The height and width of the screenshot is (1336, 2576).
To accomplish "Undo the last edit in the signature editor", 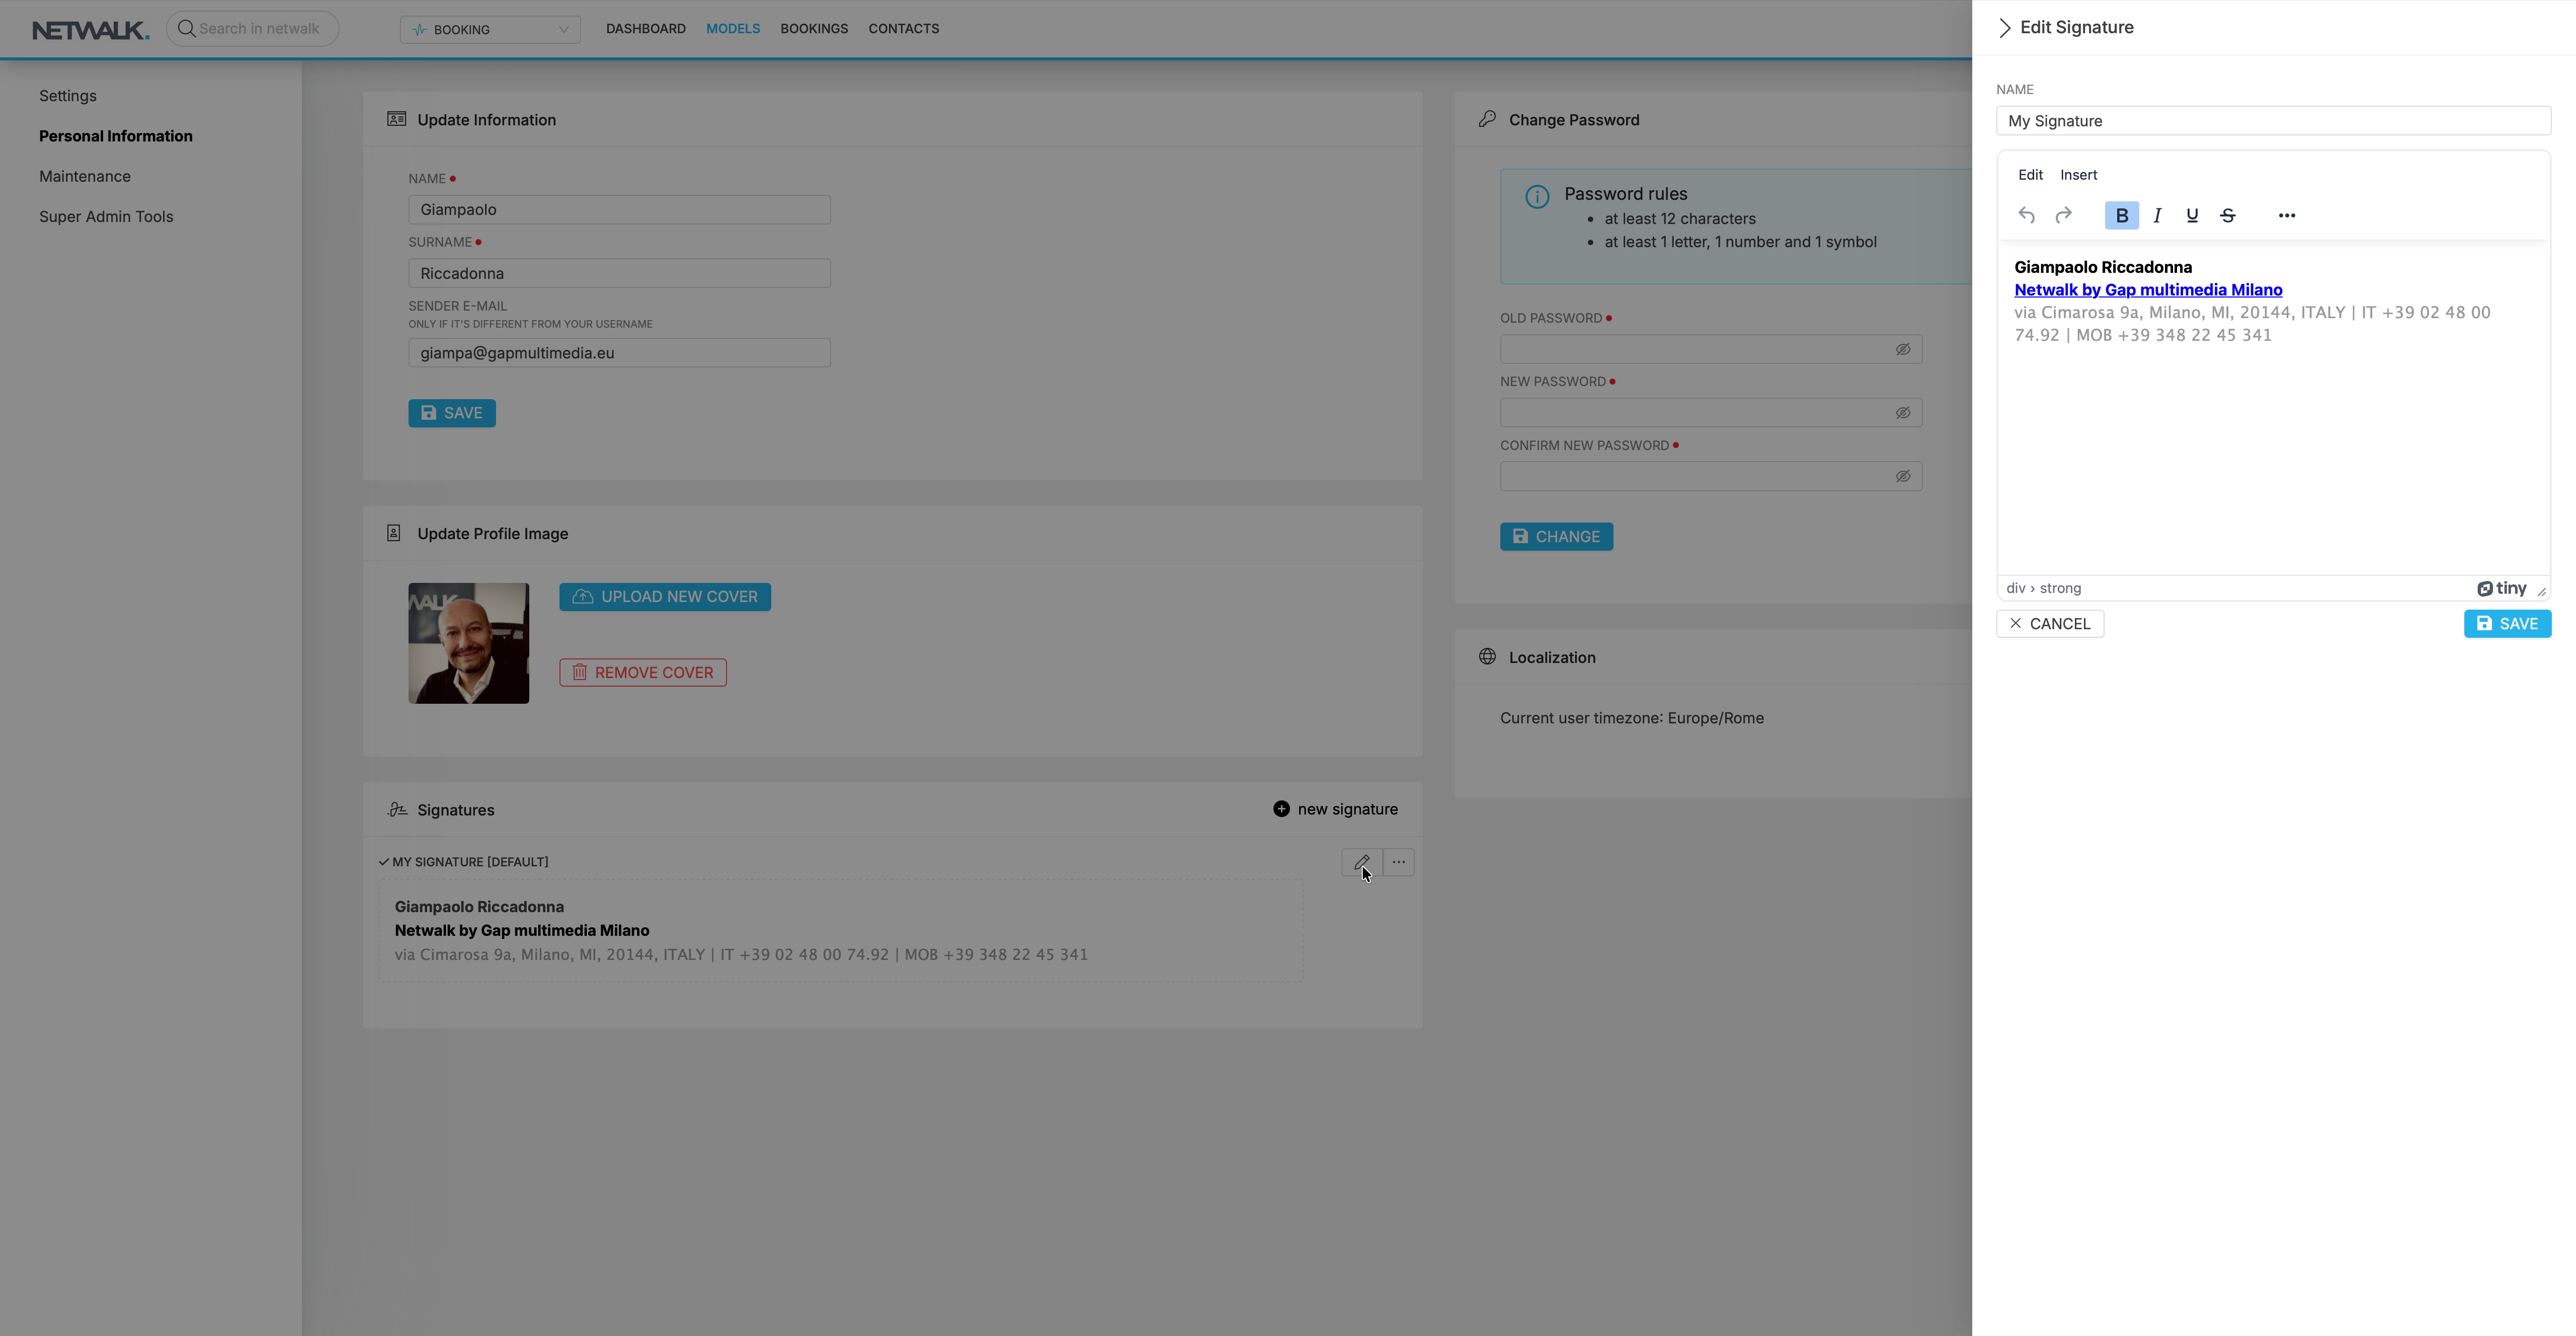I will tap(2026, 215).
